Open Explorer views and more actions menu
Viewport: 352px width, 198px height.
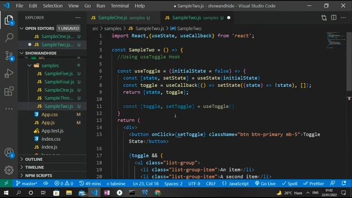coord(78,18)
